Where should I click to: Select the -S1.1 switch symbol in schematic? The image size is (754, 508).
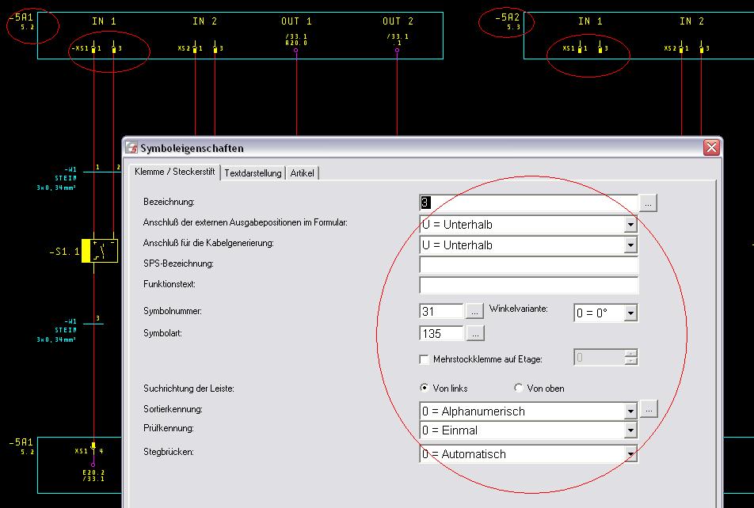click(x=100, y=251)
